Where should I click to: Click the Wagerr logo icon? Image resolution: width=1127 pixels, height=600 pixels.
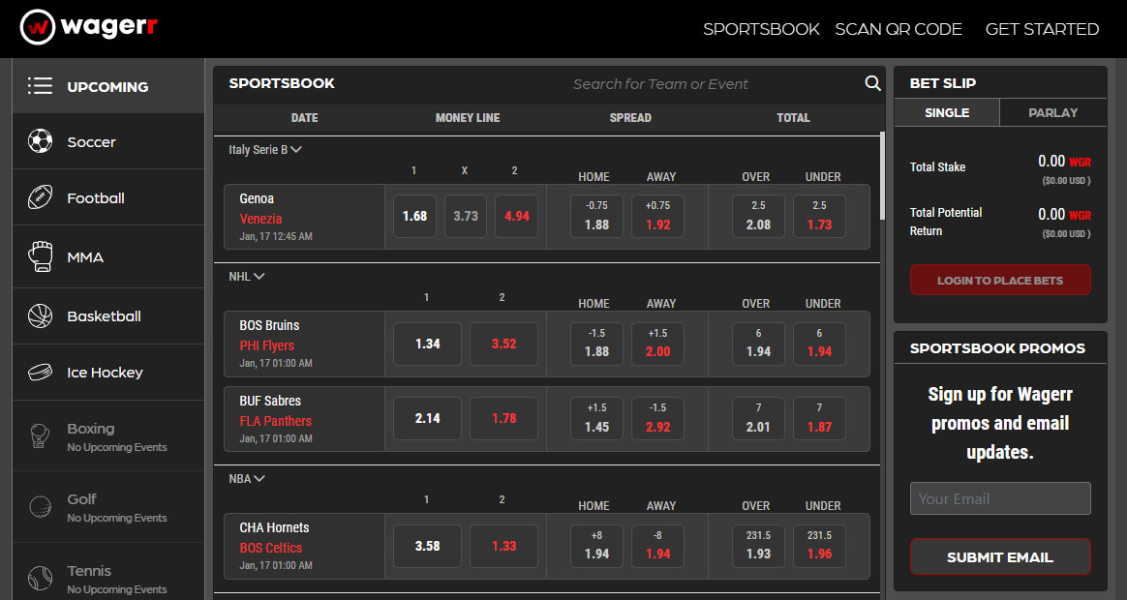38,27
